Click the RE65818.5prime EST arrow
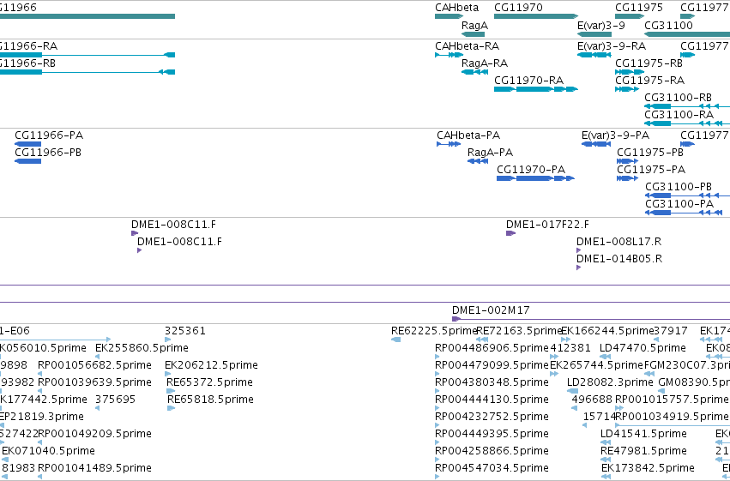The width and height of the screenshot is (730, 481). (x=171, y=408)
